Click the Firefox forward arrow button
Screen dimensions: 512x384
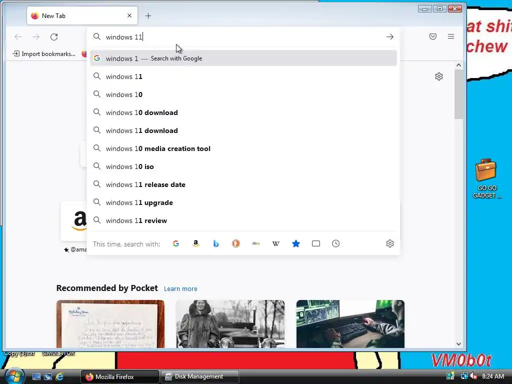point(36,37)
